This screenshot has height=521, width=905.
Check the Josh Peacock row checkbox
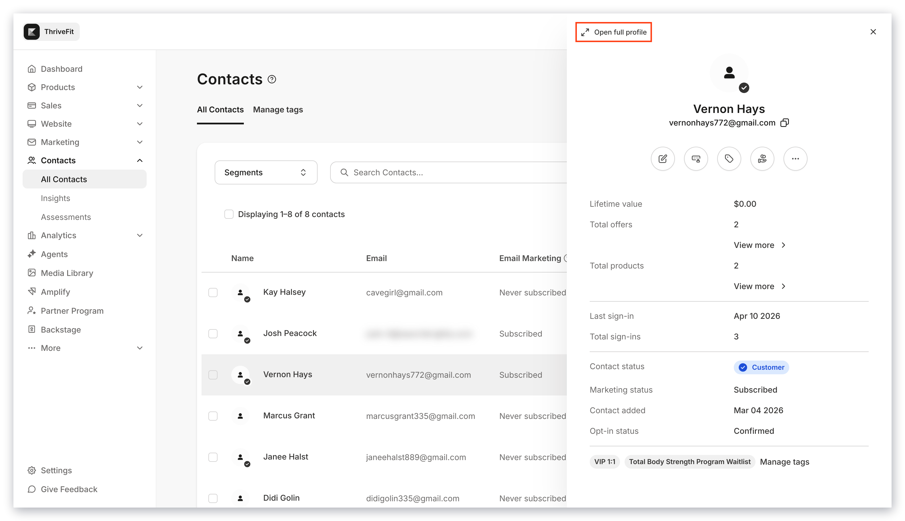pyautogui.click(x=213, y=334)
